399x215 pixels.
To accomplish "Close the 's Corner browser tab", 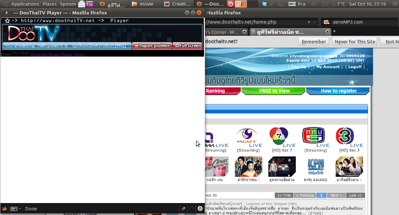I will point(244,32).
